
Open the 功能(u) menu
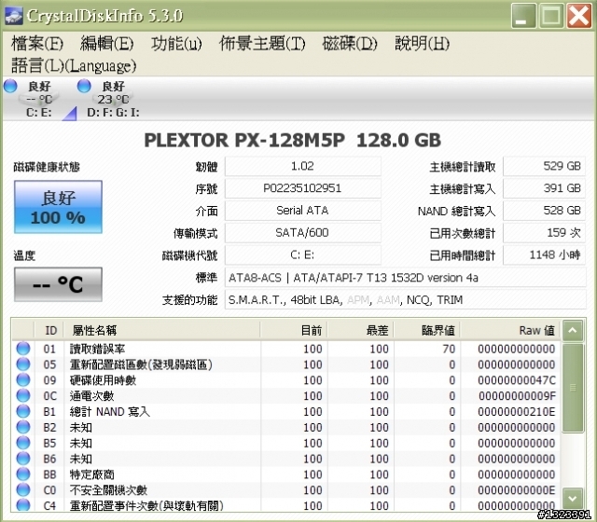[176, 44]
